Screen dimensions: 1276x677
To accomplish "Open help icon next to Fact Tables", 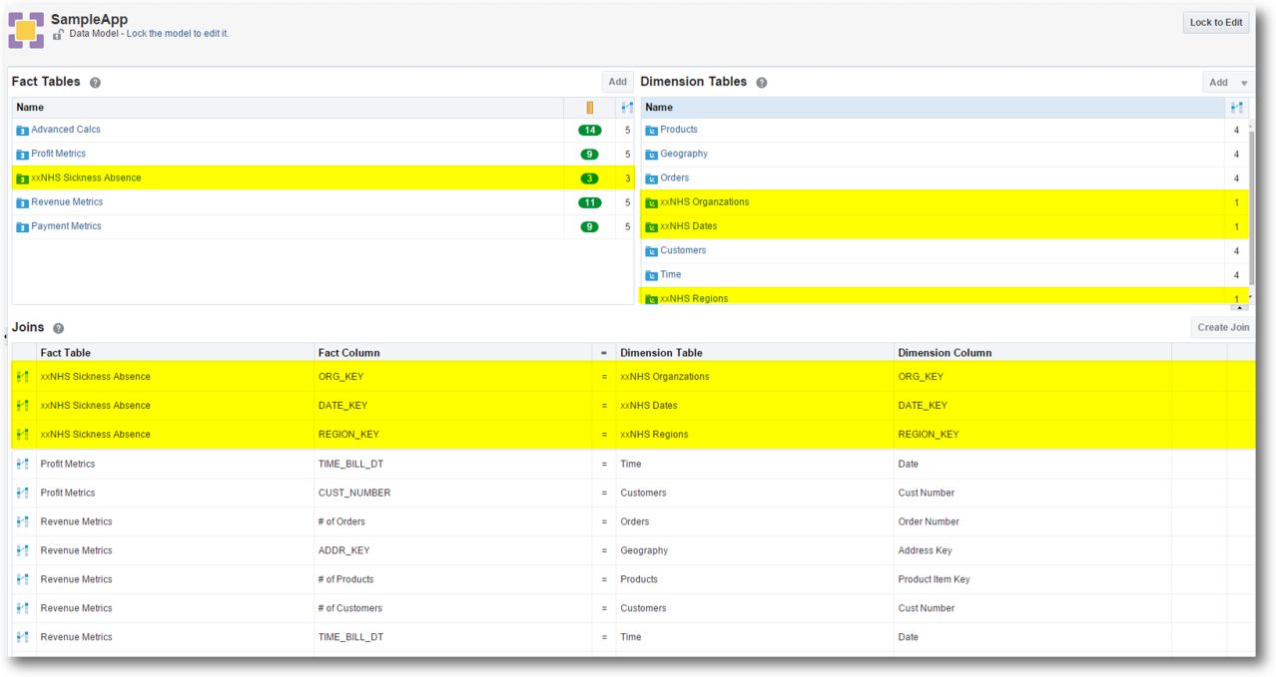I will click(95, 83).
